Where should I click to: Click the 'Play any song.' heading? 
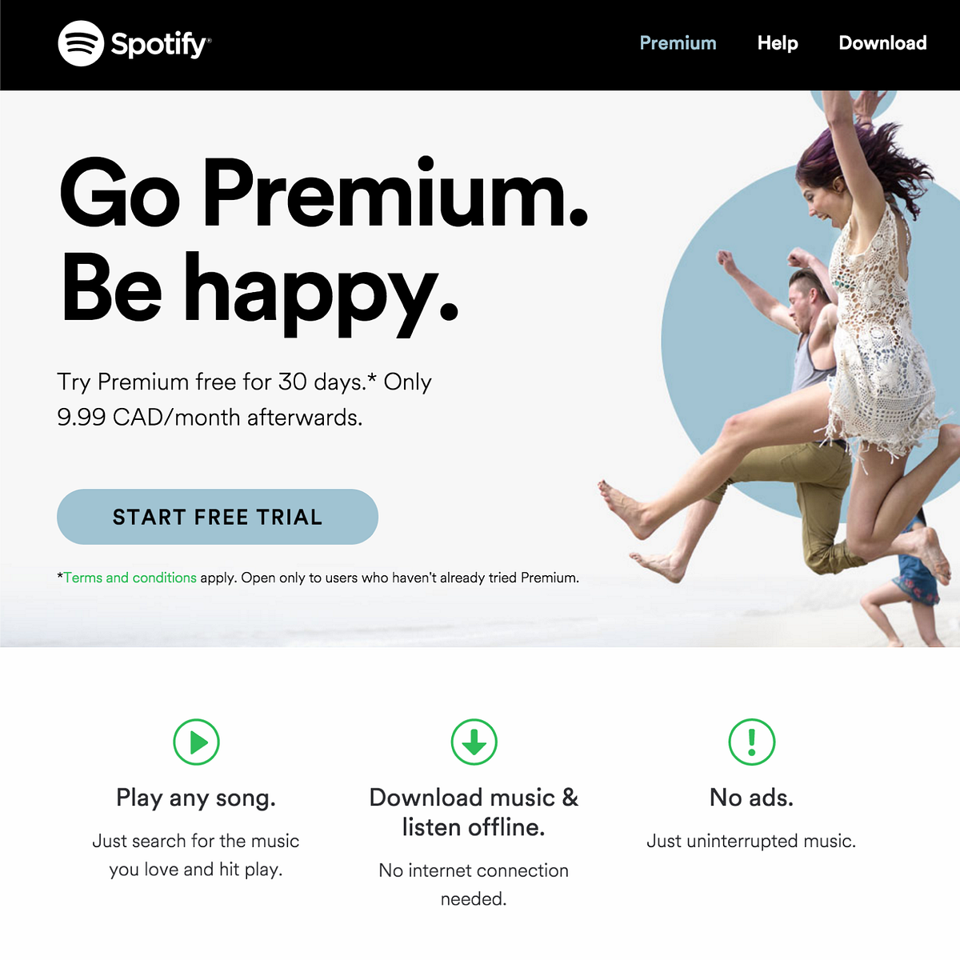196,798
